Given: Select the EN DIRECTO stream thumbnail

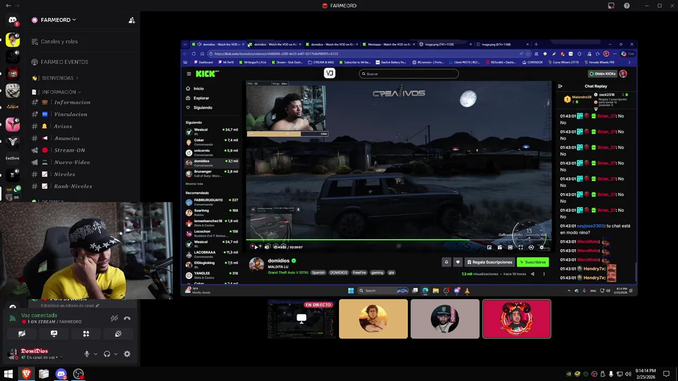Looking at the screenshot, I should coord(301,319).
